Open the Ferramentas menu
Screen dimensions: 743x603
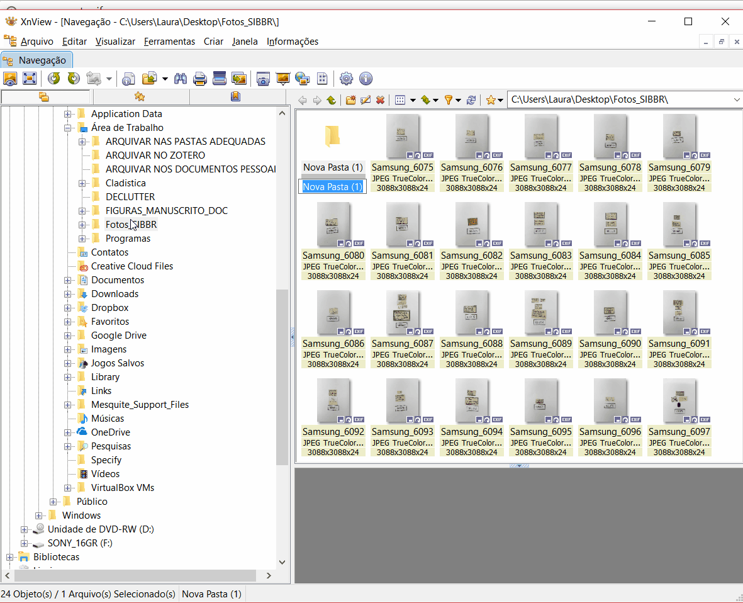pos(169,42)
